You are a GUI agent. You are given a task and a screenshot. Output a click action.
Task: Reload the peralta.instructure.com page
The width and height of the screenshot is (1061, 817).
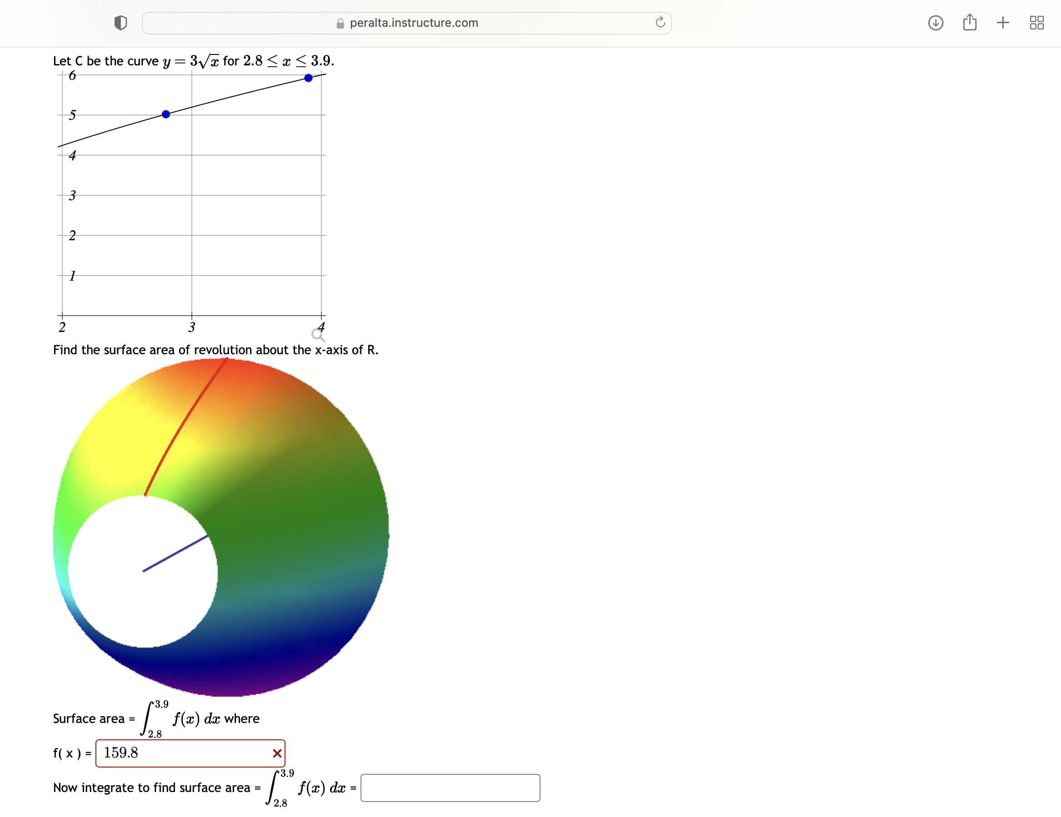pos(660,22)
